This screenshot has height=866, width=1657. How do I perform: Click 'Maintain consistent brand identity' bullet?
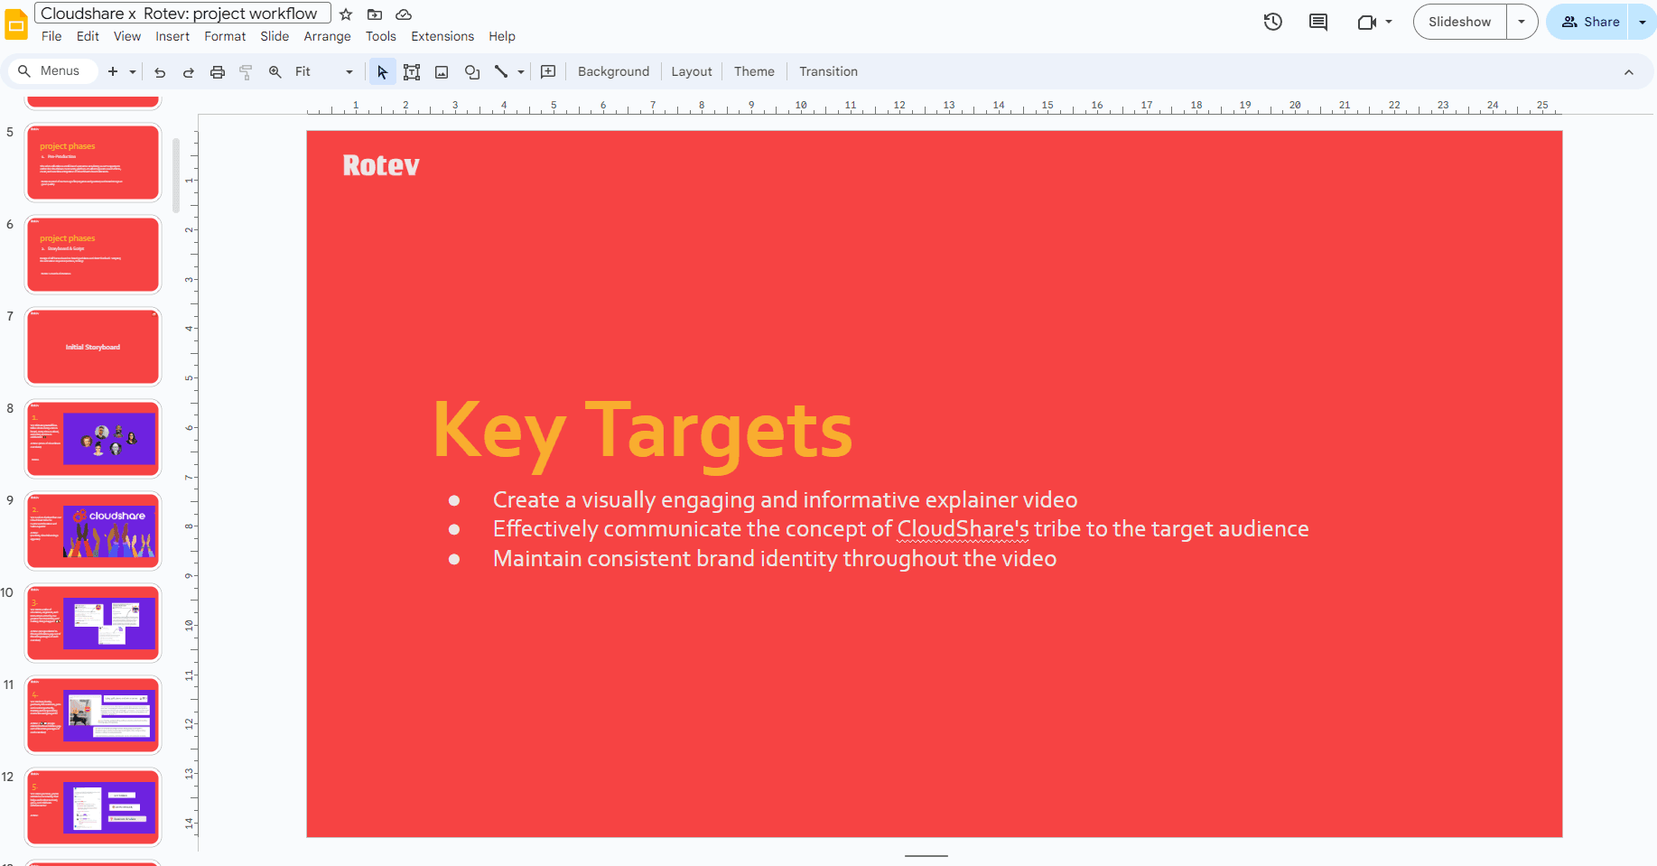[775, 558]
